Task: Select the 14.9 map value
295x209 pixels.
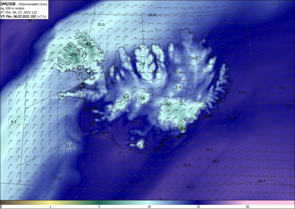Action: [x=155, y=71]
